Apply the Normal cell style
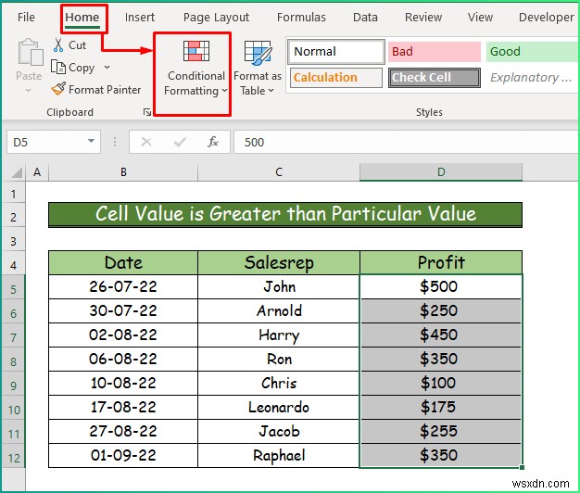Image resolution: width=580 pixels, height=493 pixels. pyautogui.click(x=336, y=51)
